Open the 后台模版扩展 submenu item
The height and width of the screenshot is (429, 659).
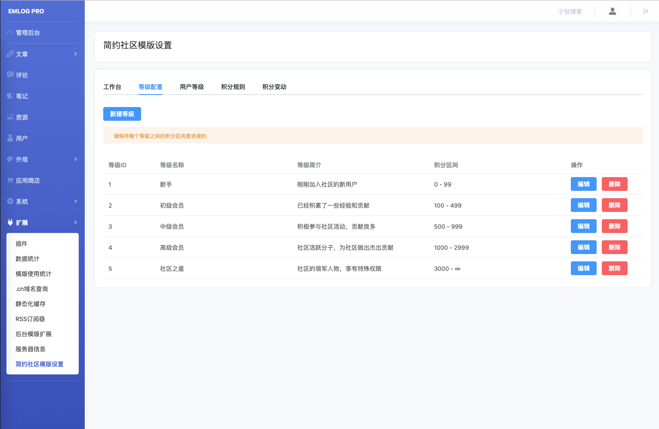[34, 334]
